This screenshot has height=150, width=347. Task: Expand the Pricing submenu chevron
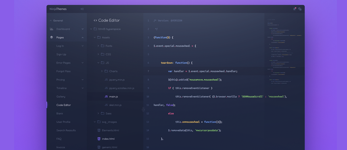(x=83, y=80)
